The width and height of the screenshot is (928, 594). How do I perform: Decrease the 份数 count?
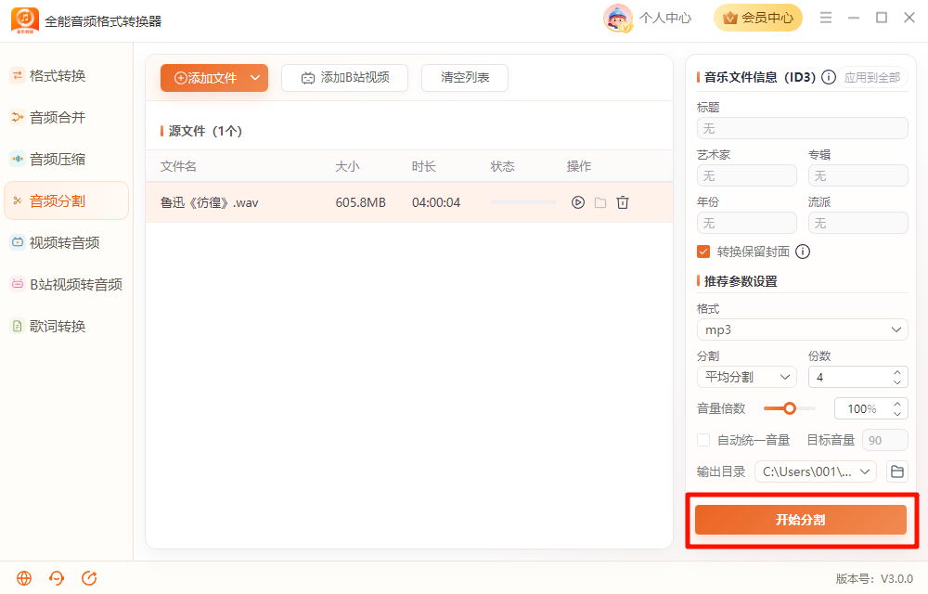coord(897,382)
